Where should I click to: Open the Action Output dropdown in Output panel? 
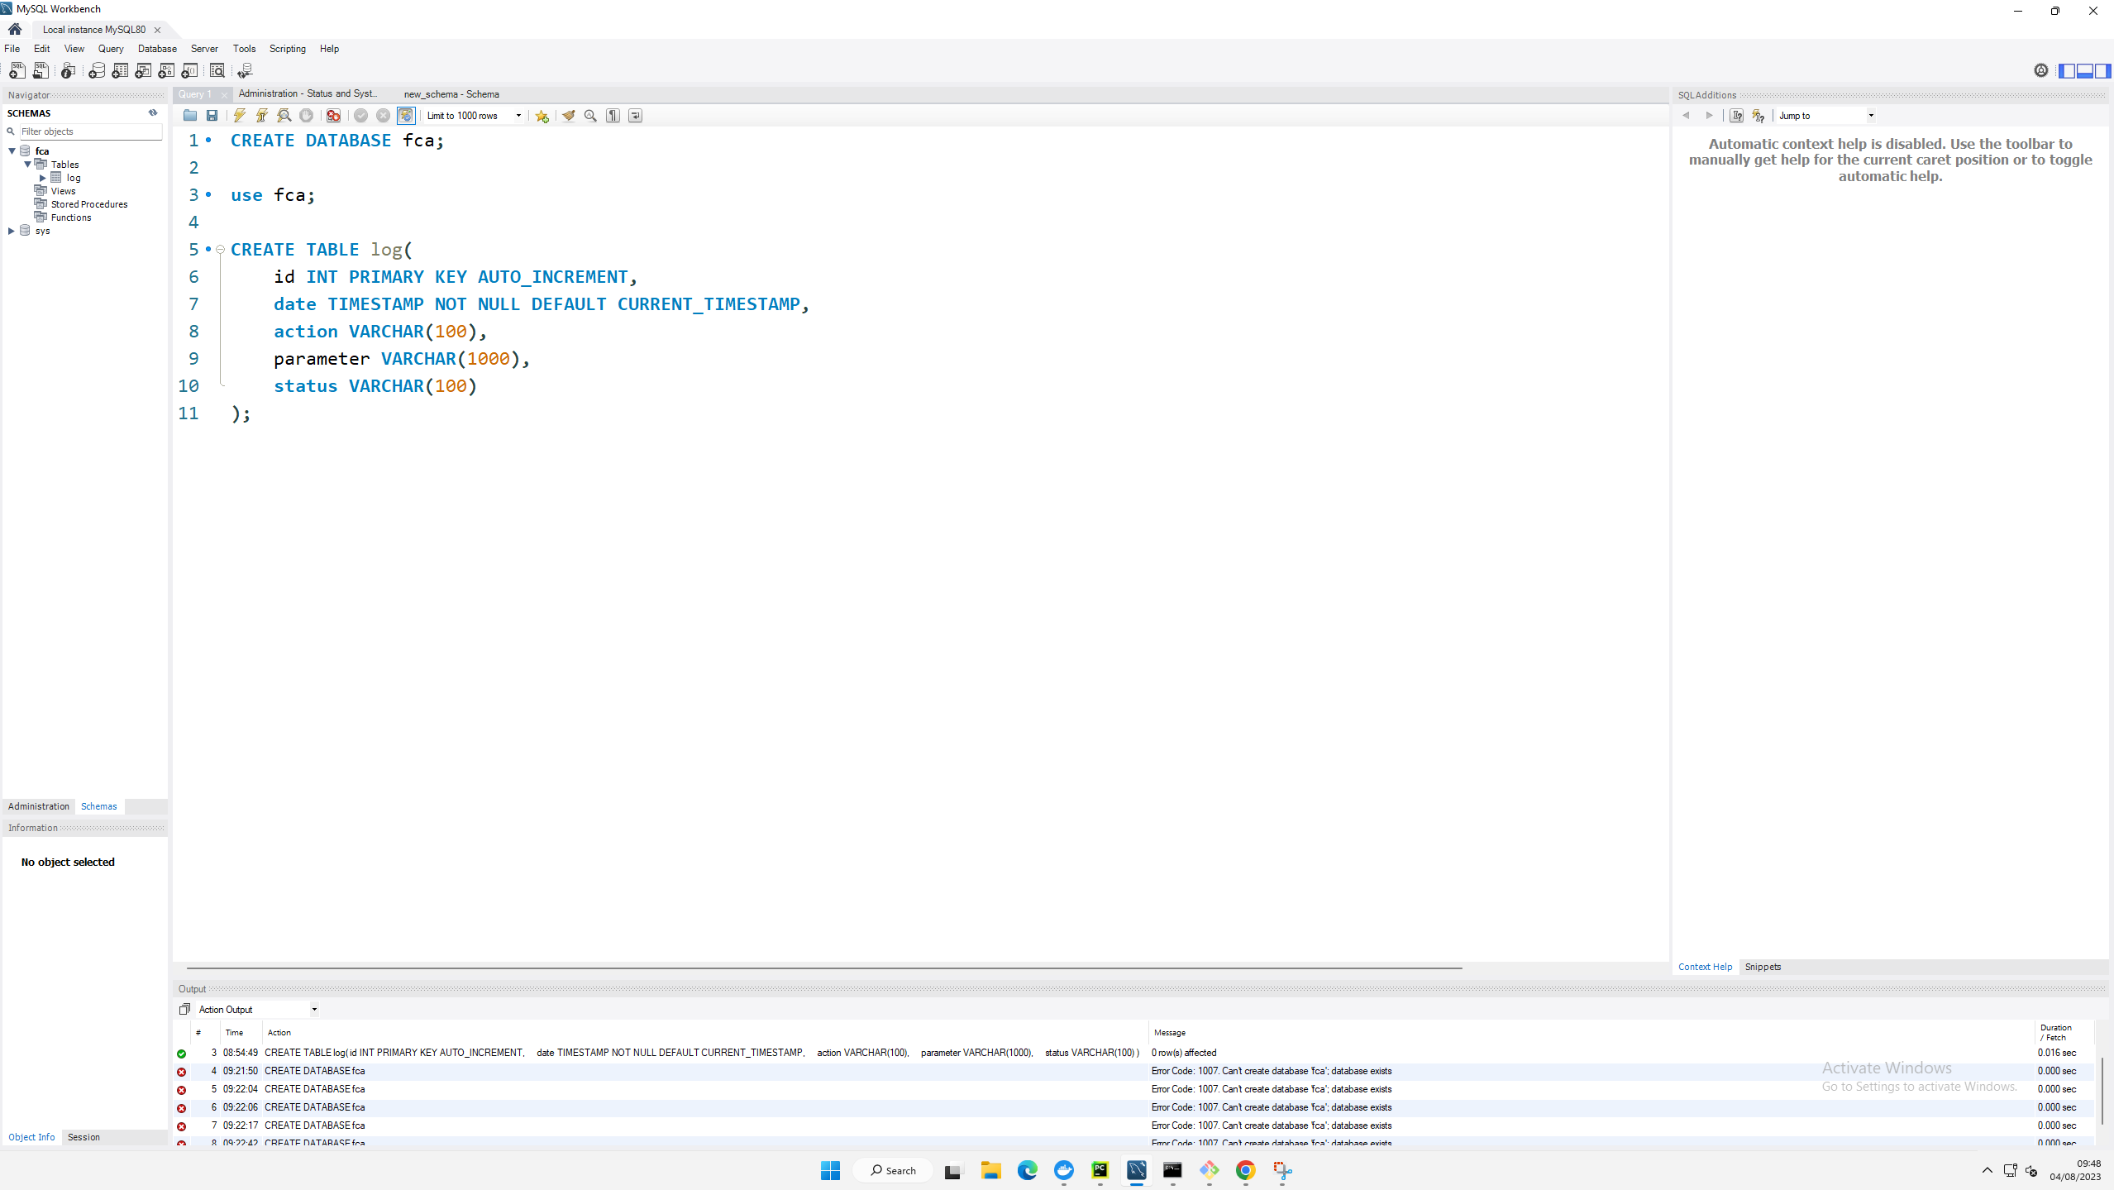tap(314, 1009)
